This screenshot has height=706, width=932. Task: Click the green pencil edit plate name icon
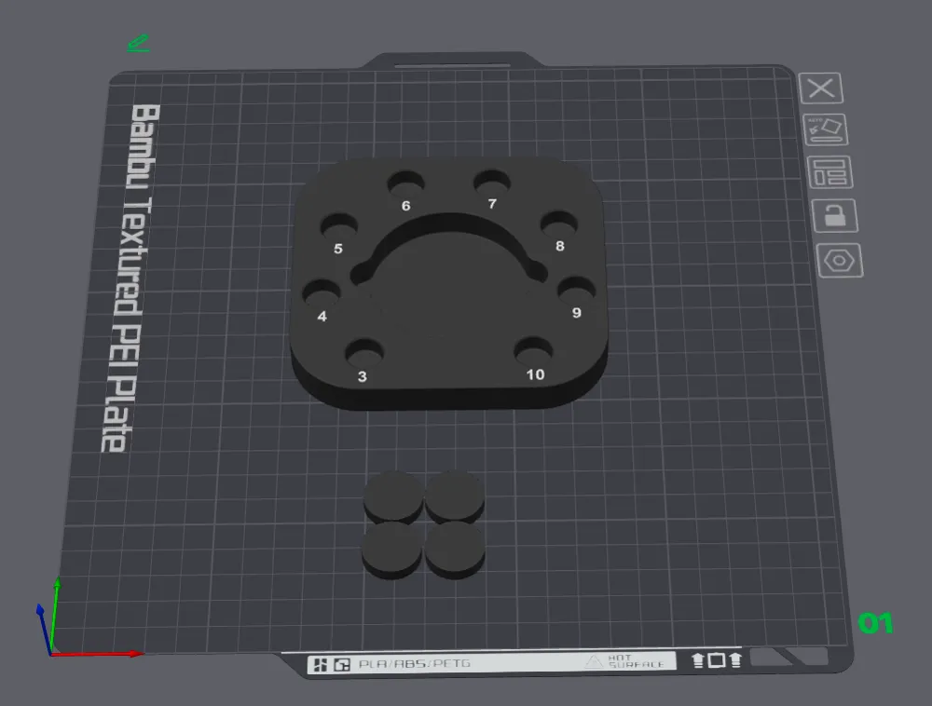(138, 44)
